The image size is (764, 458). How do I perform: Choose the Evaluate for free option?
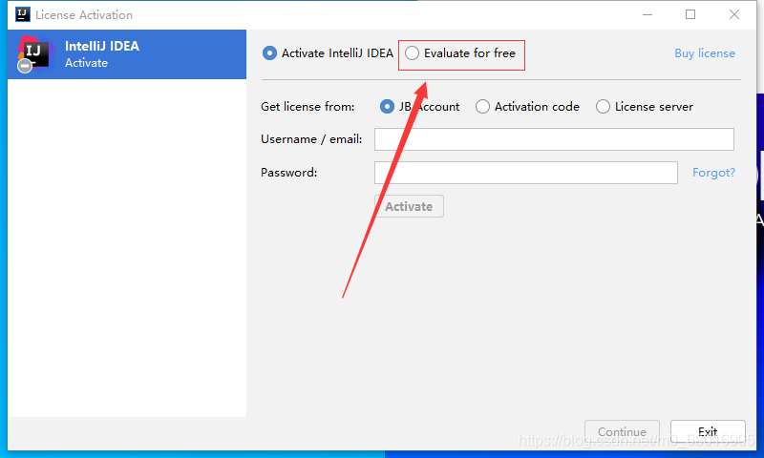(x=413, y=53)
